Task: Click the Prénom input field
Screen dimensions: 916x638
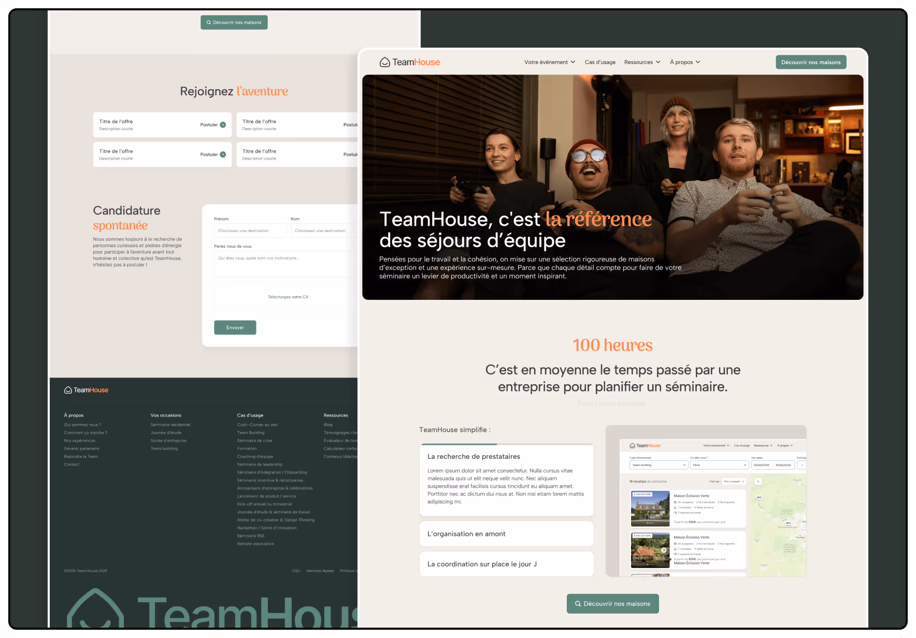Action: pos(250,230)
